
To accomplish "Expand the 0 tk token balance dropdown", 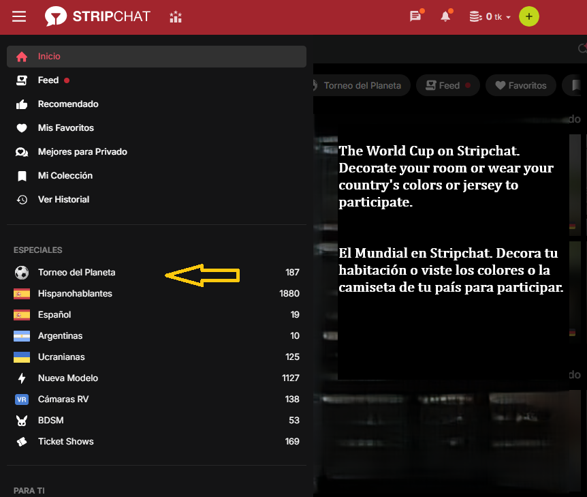I will 490,17.
